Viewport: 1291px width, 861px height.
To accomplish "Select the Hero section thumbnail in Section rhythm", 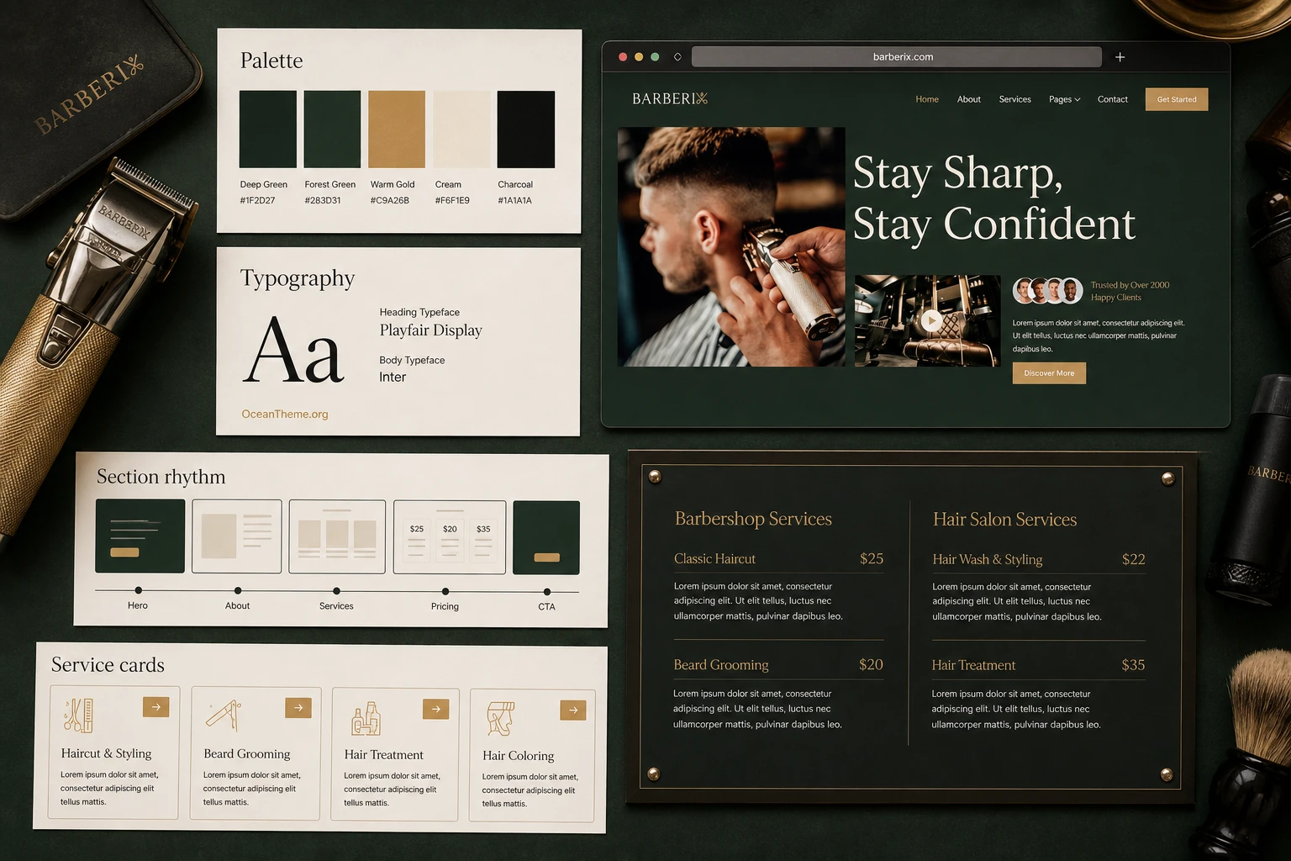I will (140, 536).
